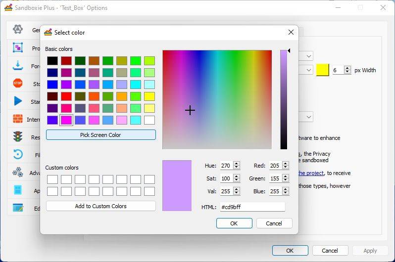Click Add to Custom Colors button
Viewport: 395px width, 262px height.
(x=101, y=206)
